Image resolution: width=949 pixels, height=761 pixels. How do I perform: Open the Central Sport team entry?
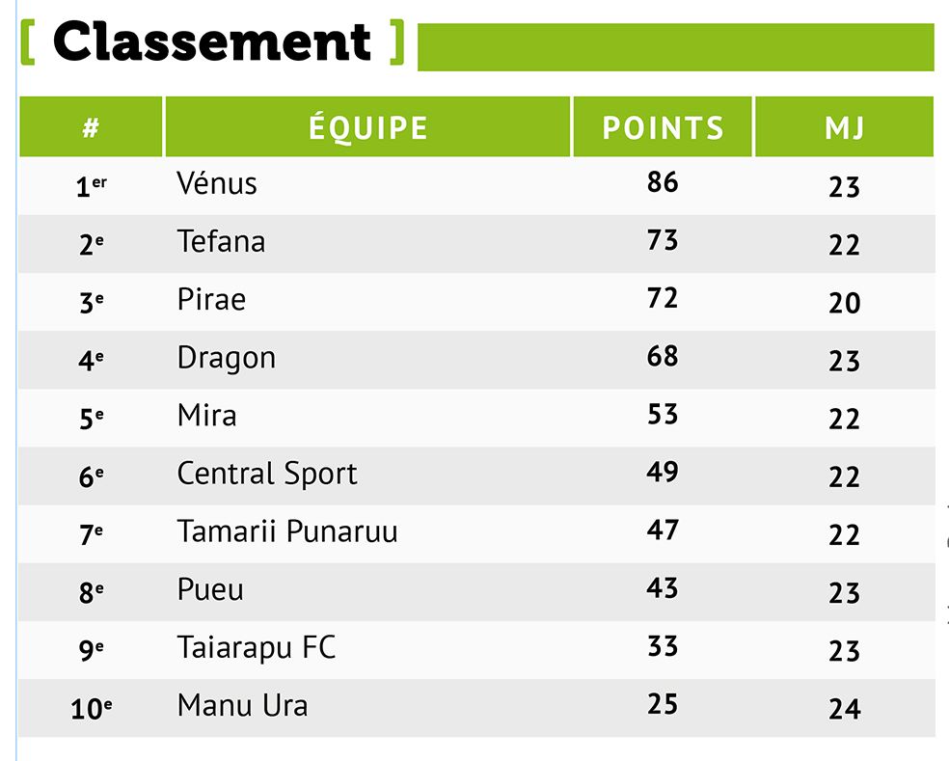coord(267,474)
